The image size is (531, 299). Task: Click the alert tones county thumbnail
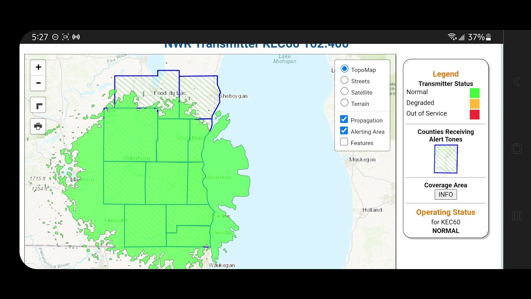tap(446, 159)
